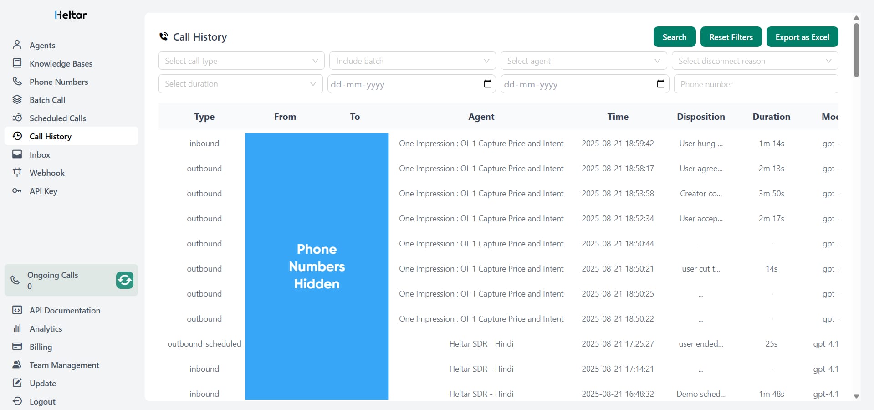Open the Include batch dropdown
Screen dimensions: 874x410
pos(412,61)
